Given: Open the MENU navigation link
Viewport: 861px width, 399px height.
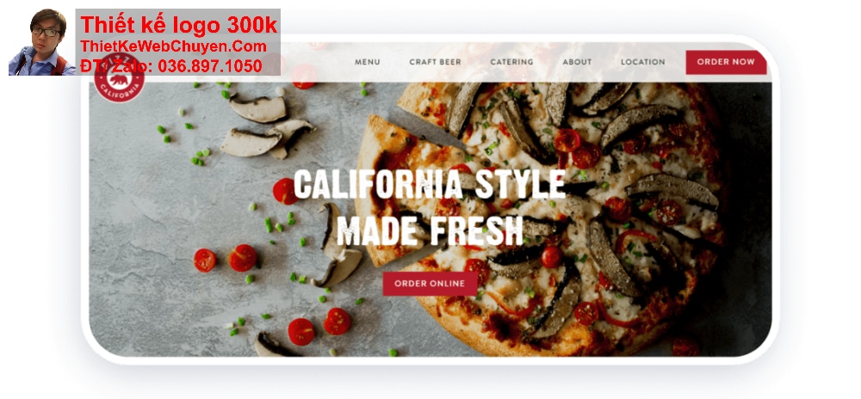Looking at the screenshot, I should click(x=367, y=62).
